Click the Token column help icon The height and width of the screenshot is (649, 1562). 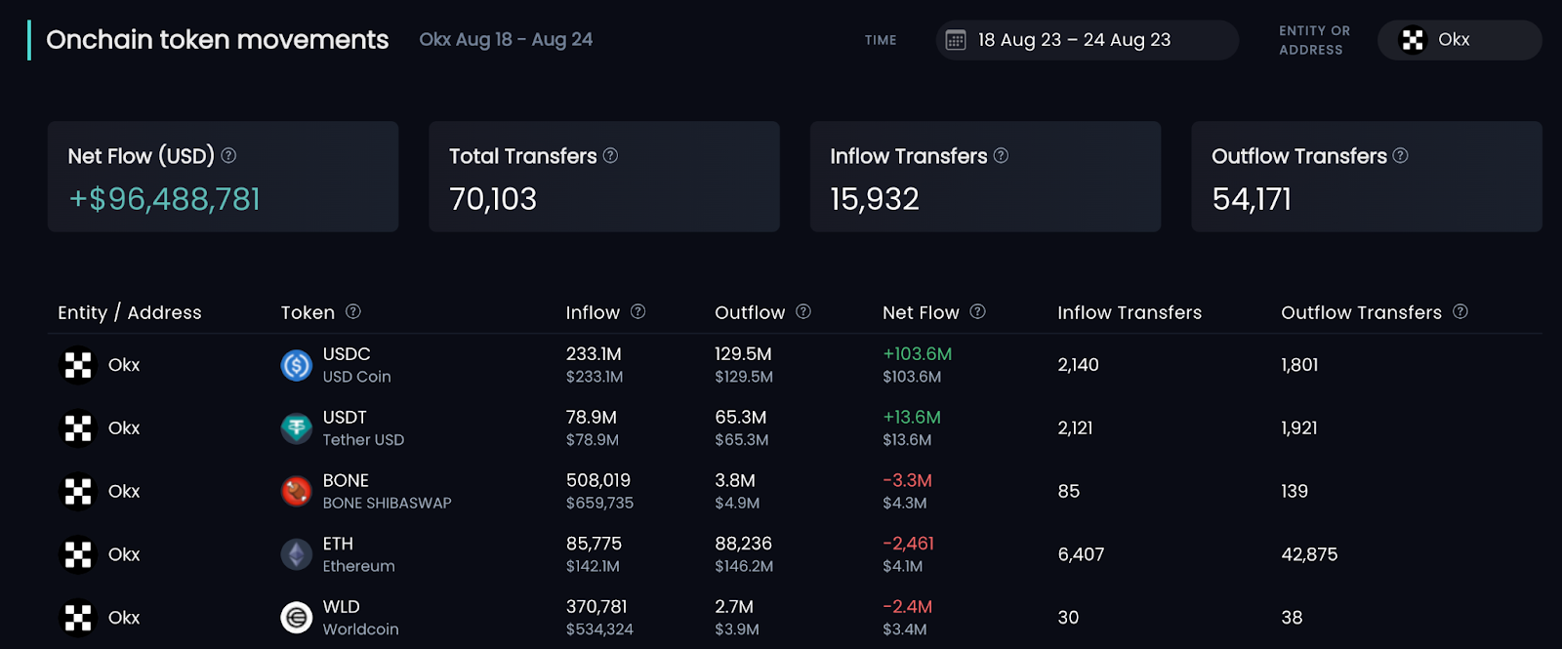click(x=353, y=311)
